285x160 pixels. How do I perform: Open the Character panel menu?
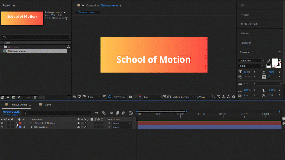click(279, 52)
